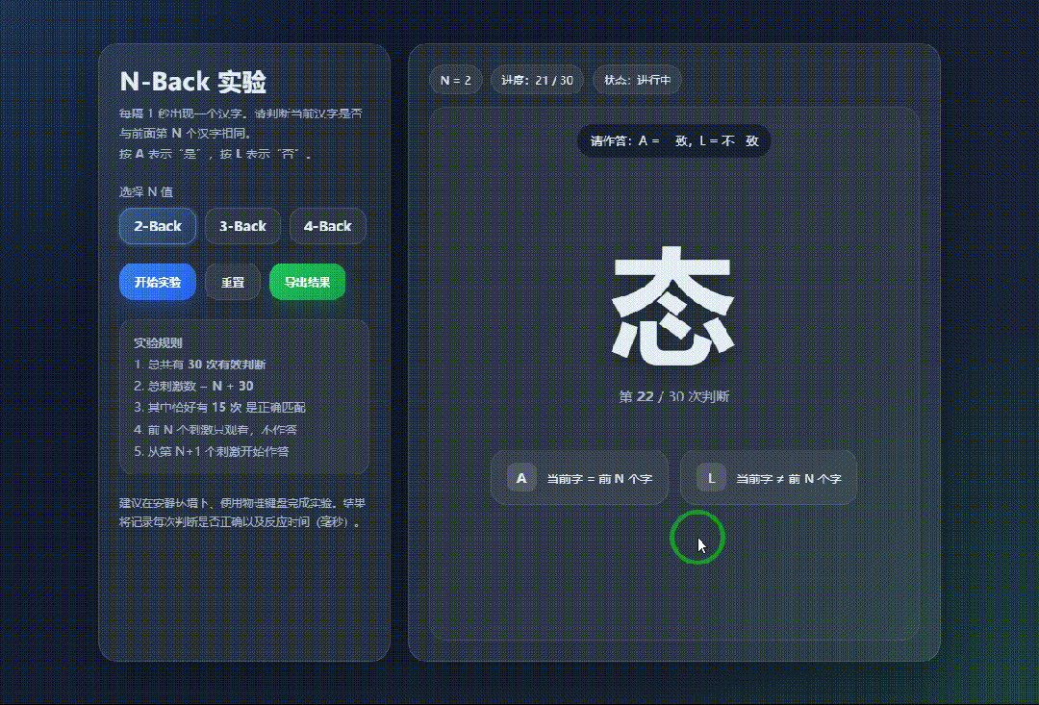Image resolution: width=1039 pixels, height=705 pixels.
Task: Click the bottom advice text about quiet environment
Action: (x=242, y=513)
